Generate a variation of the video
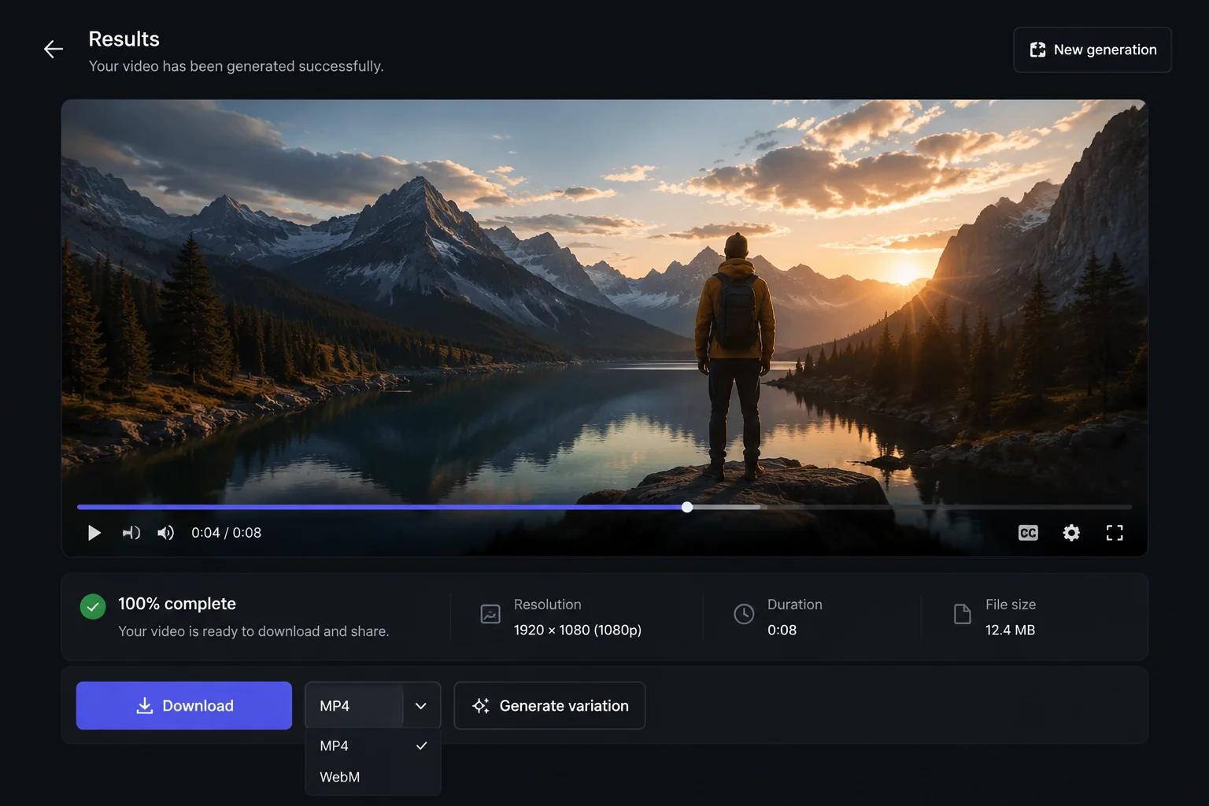 [549, 705]
